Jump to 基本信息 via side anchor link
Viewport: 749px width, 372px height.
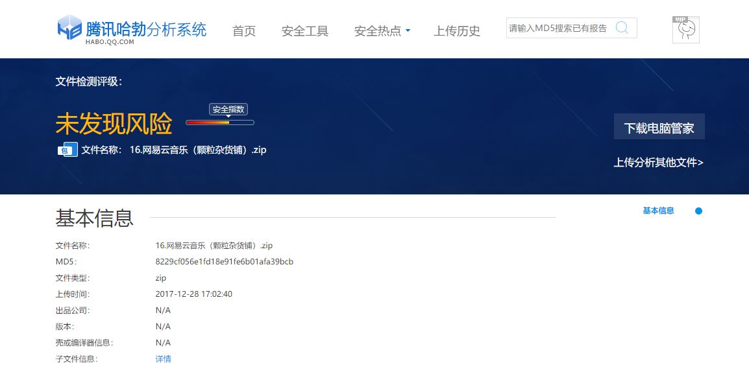tap(658, 211)
